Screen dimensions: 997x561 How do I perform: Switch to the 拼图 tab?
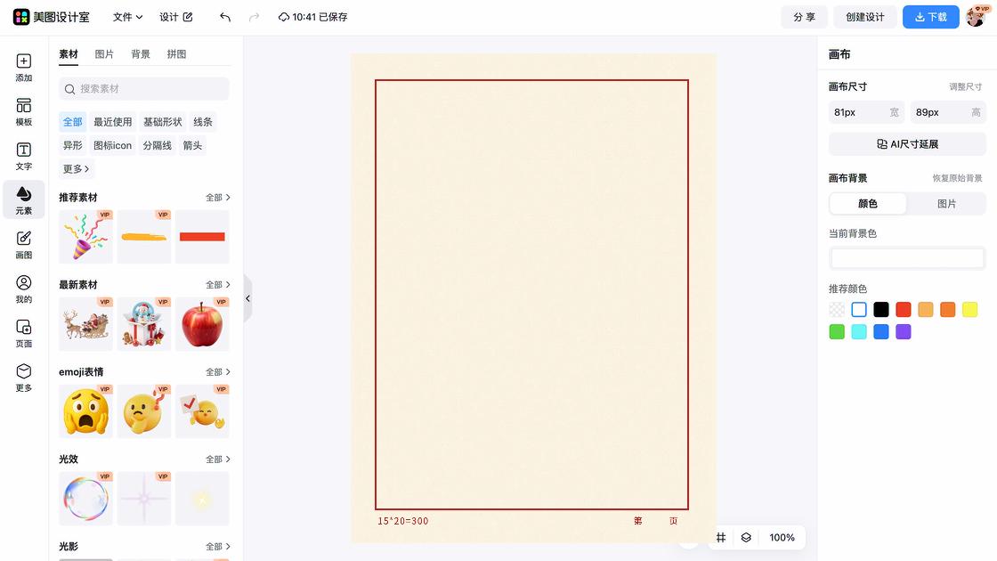177,54
